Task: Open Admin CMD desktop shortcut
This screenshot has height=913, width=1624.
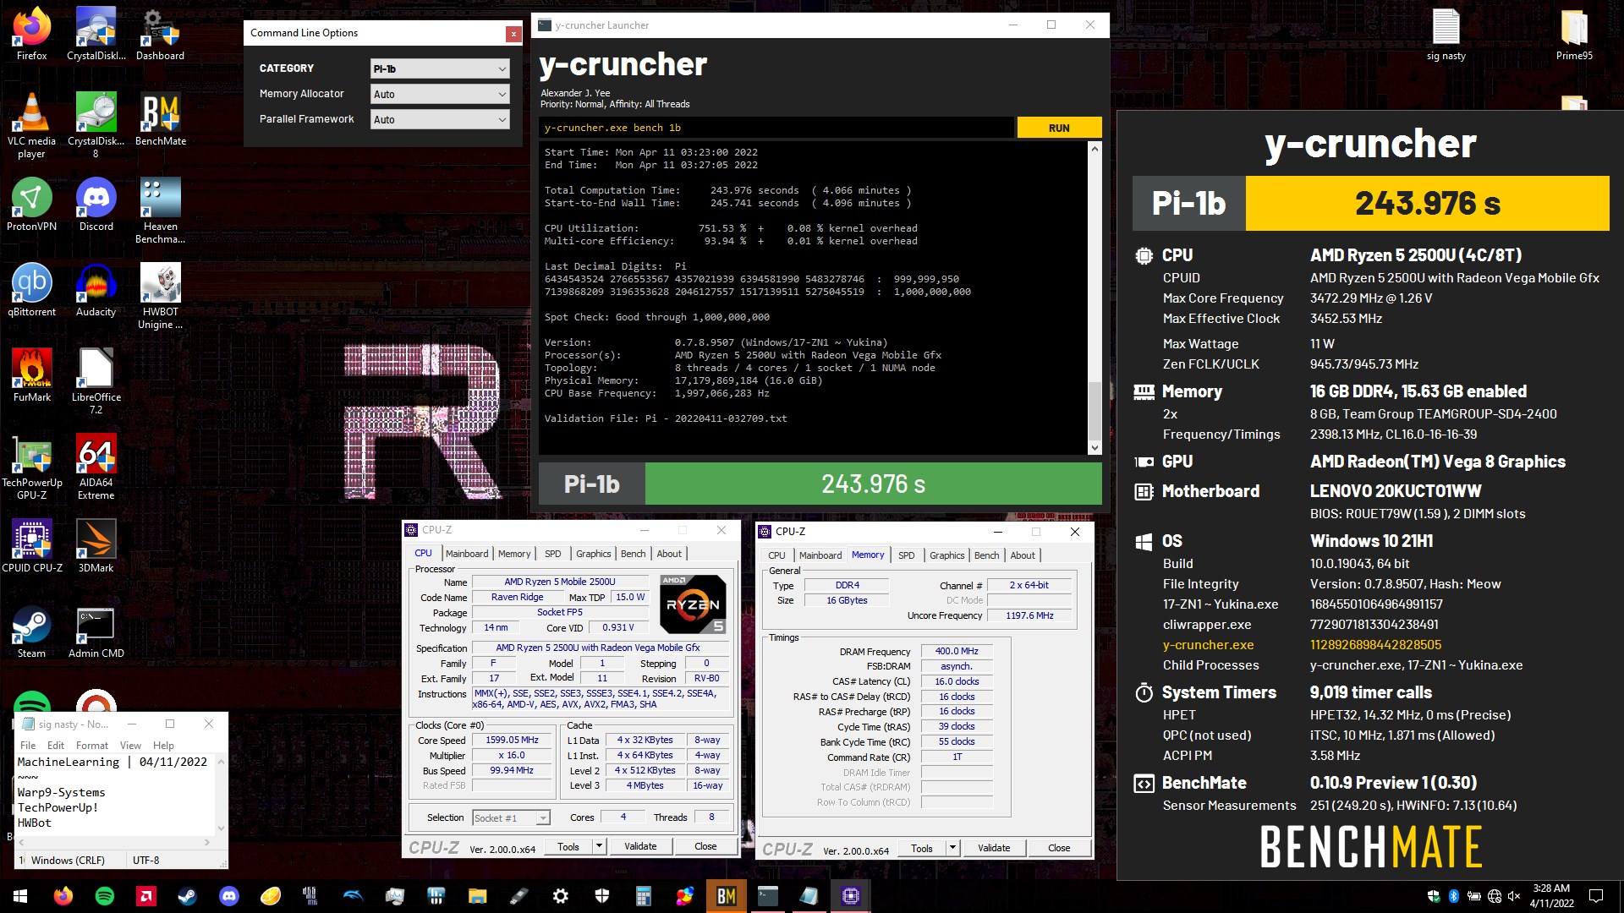Action: (96, 631)
